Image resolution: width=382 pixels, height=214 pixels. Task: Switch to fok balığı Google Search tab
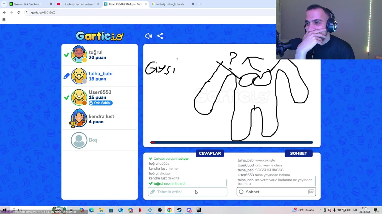(173, 4)
